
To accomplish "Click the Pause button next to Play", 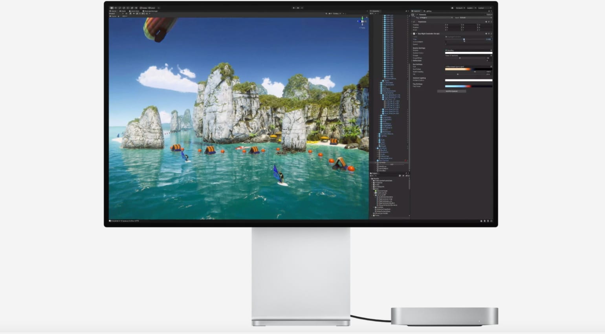I will coord(297,8).
